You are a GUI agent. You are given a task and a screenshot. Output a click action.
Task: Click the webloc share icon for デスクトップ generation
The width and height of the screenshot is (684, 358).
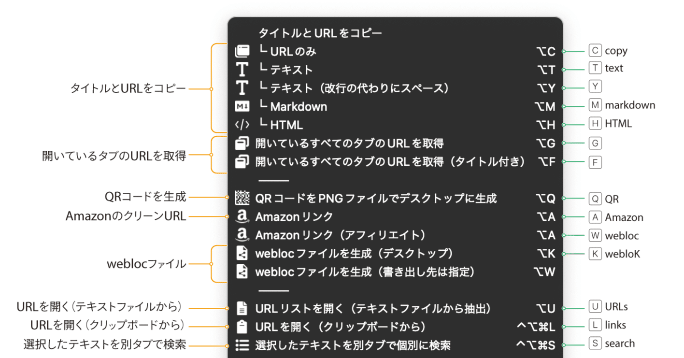(242, 253)
